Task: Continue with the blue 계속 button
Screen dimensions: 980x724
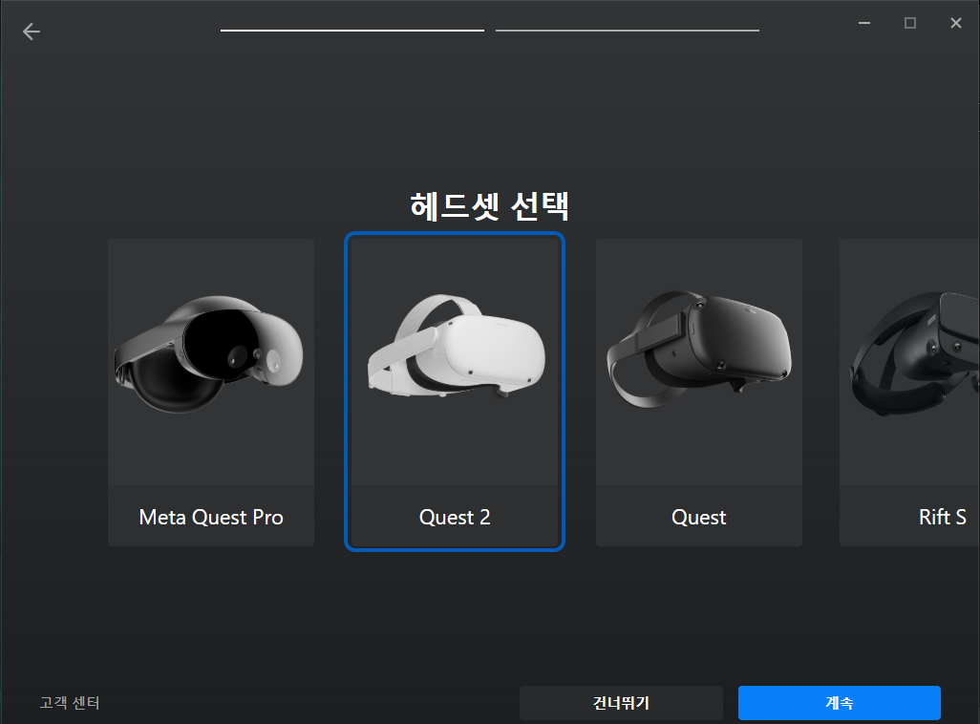Action: (840, 703)
